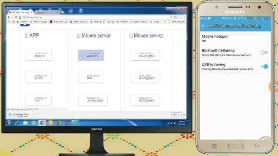Click the network icon in system tray

169,123
